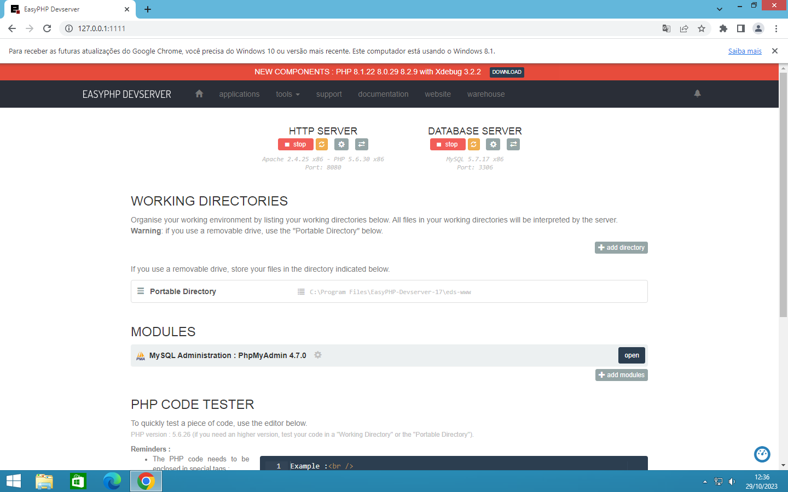Show hidden system tray icons
Image resolution: width=788 pixels, height=492 pixels.
click(705, 482)
